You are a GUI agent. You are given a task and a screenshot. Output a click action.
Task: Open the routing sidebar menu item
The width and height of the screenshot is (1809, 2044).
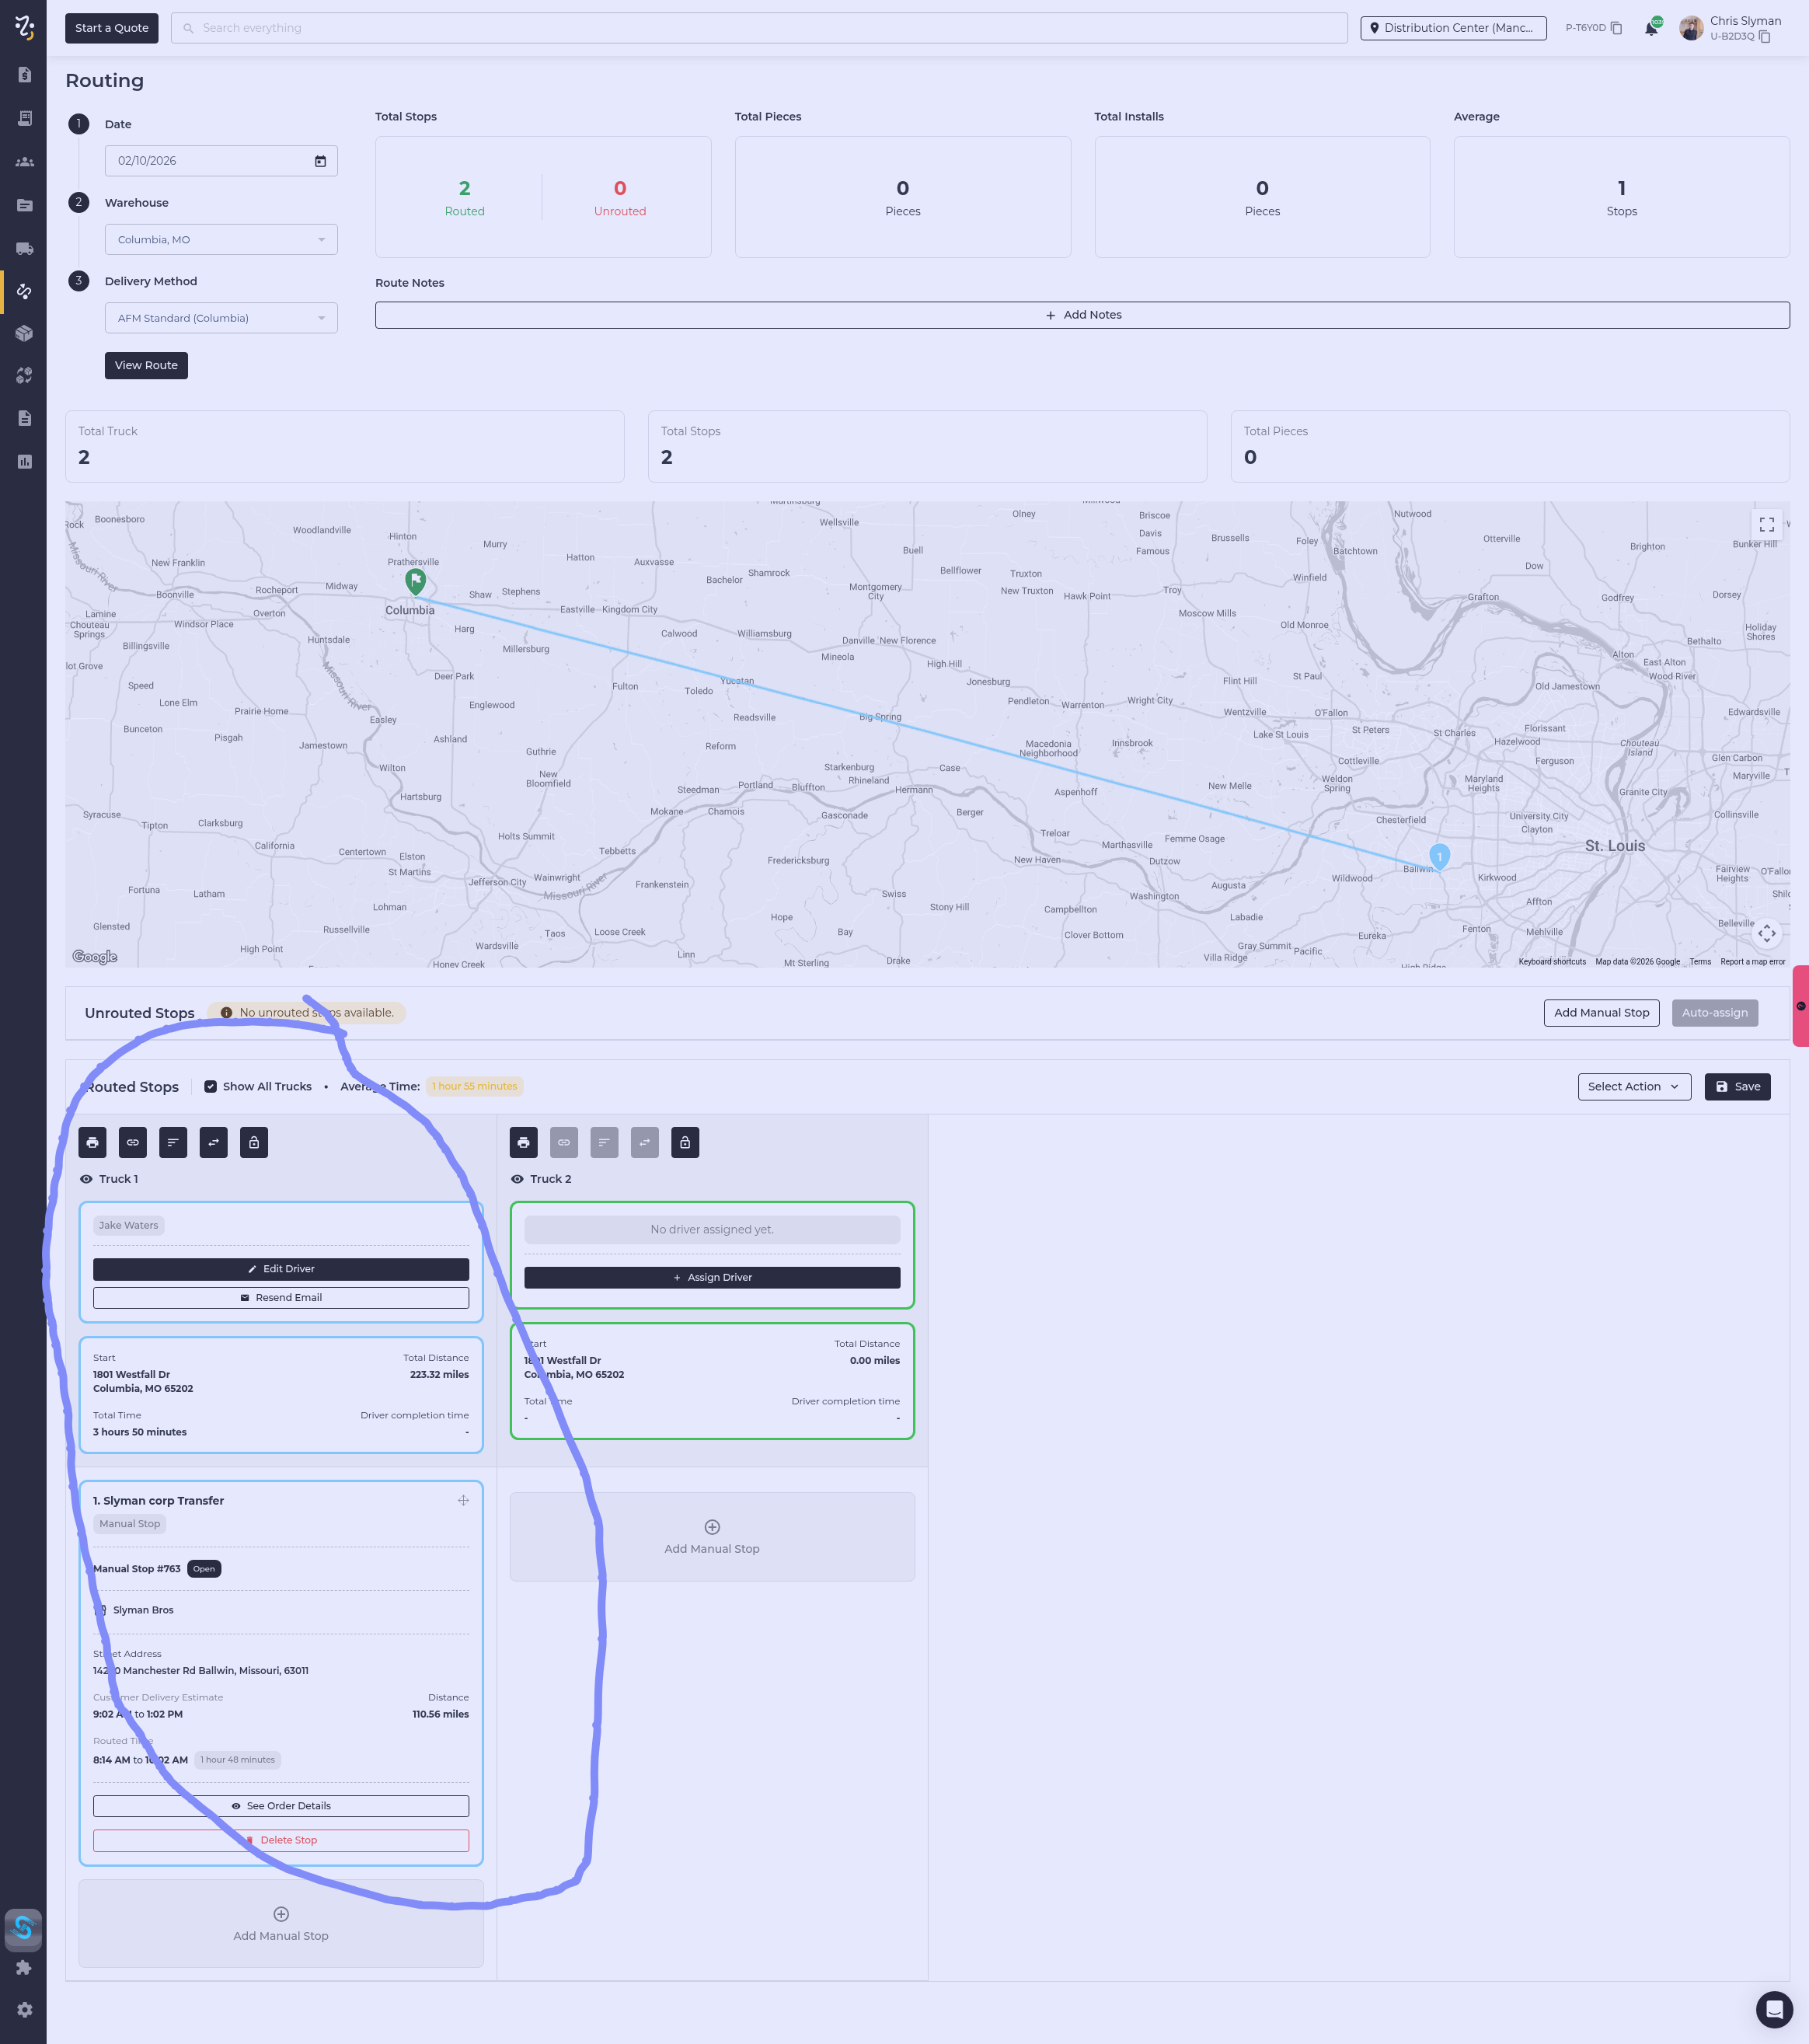coord(24,292)
